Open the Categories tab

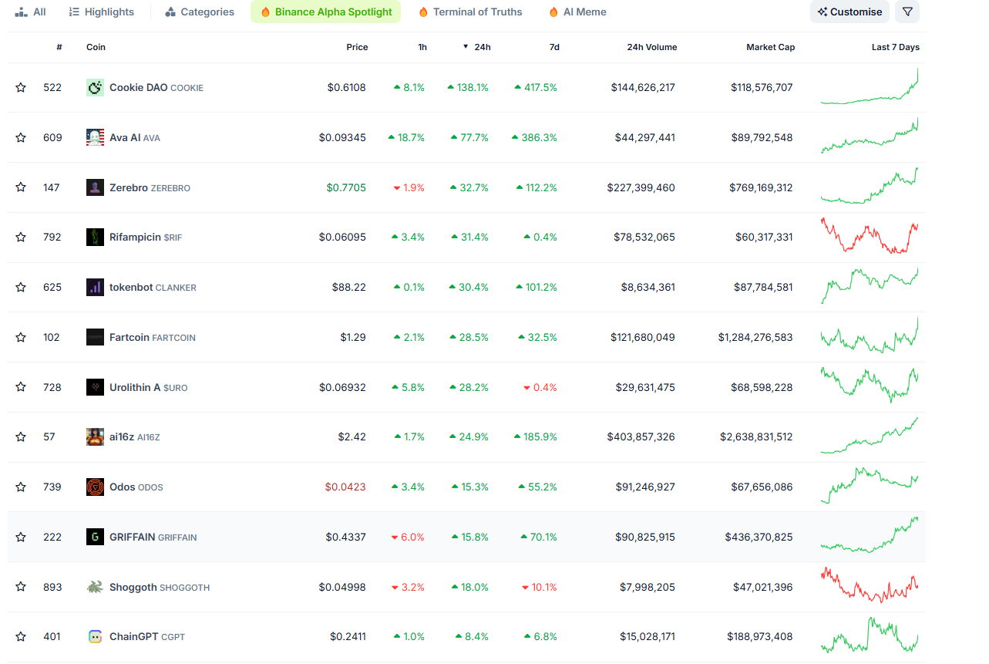coord(200,12)
